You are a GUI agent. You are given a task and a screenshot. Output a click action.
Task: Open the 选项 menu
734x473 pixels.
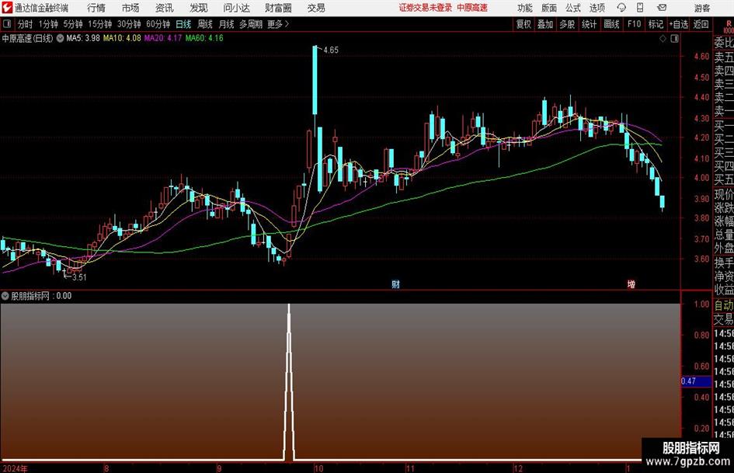(597, 8)
